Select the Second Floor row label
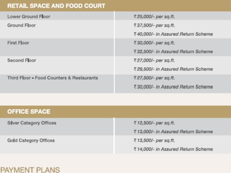Viewport: 231px width, 173px height. (22, 60)
